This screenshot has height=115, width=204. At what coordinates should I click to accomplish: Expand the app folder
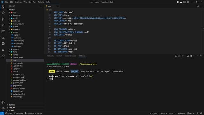click(25, 12)
